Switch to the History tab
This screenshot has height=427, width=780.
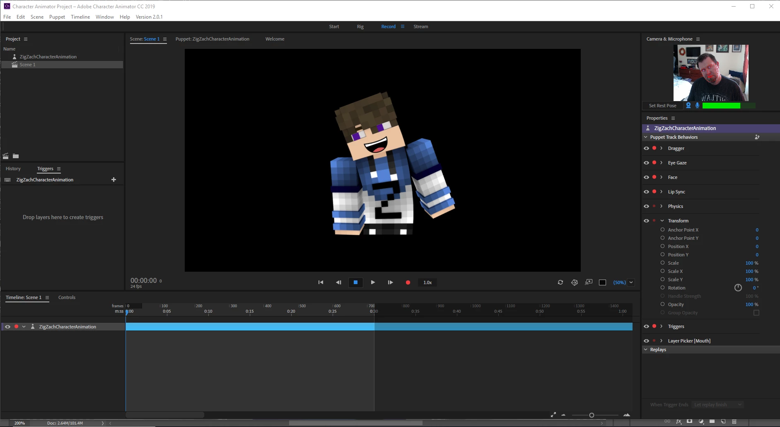(13, 169)
